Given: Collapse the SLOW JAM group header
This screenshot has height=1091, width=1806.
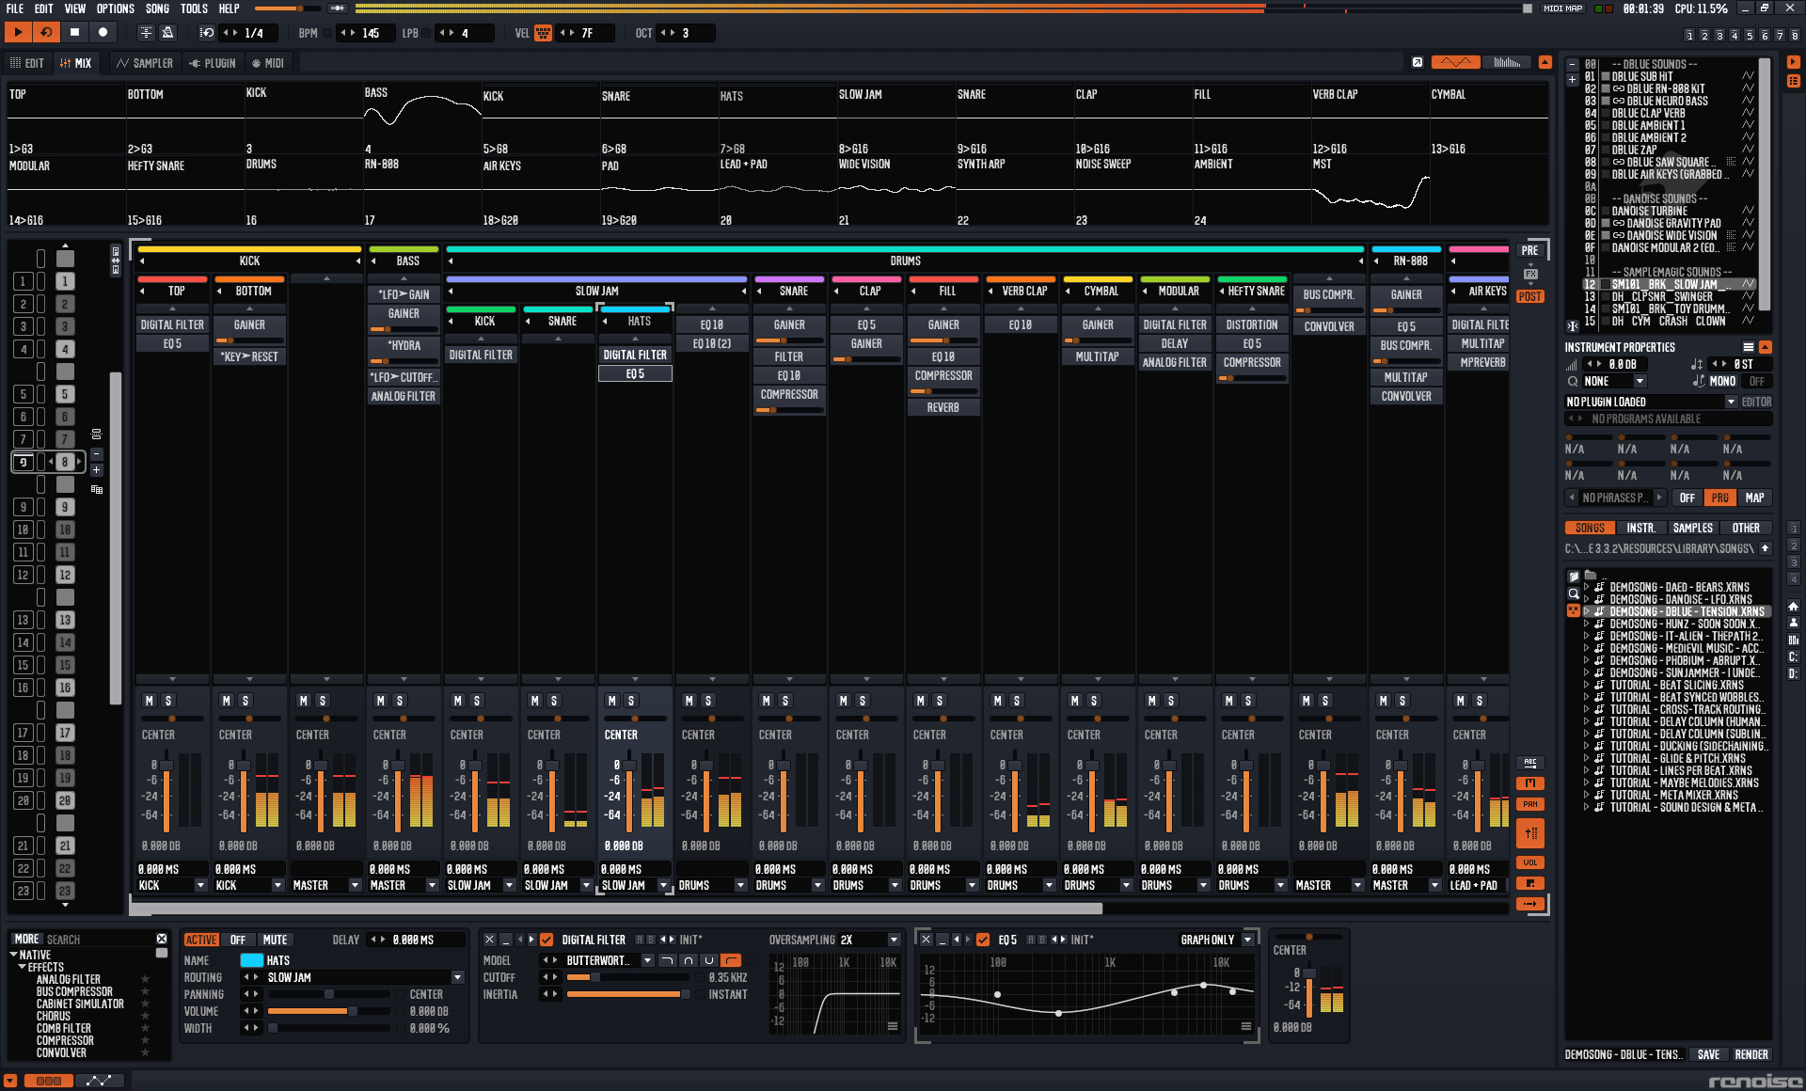Looking at the screenshot, I should pos(451,291).
